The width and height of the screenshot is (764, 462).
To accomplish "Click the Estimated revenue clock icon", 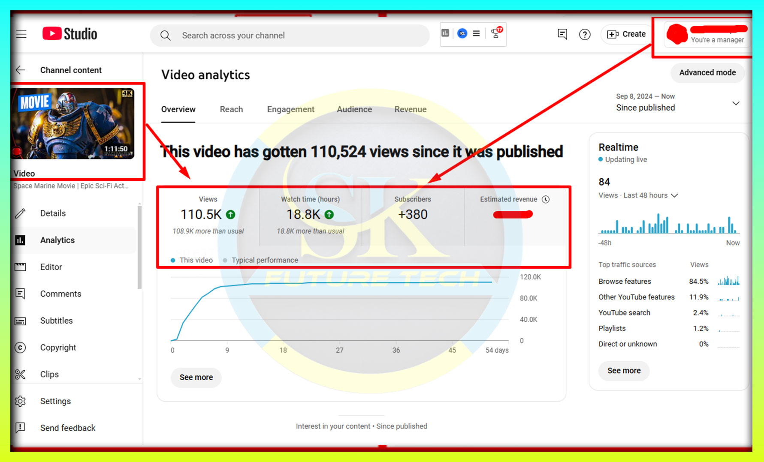I will click(x=546, y=199).
